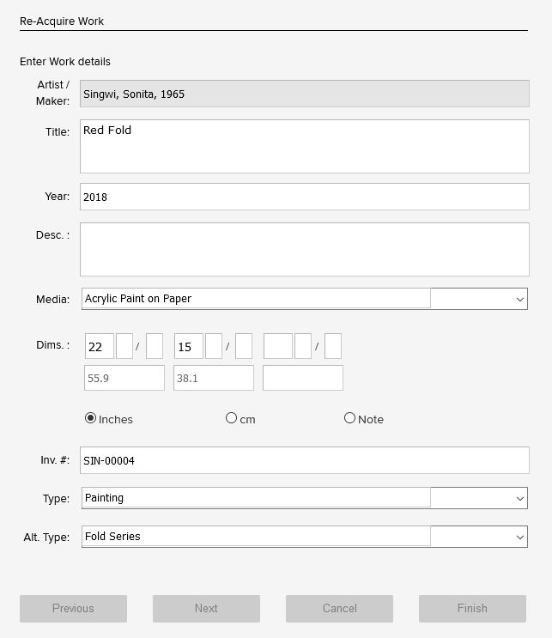Focus the Year field showing 2018
Viewport: 552px width, 638px height.
pyautogui.click(x=304, y=197)
